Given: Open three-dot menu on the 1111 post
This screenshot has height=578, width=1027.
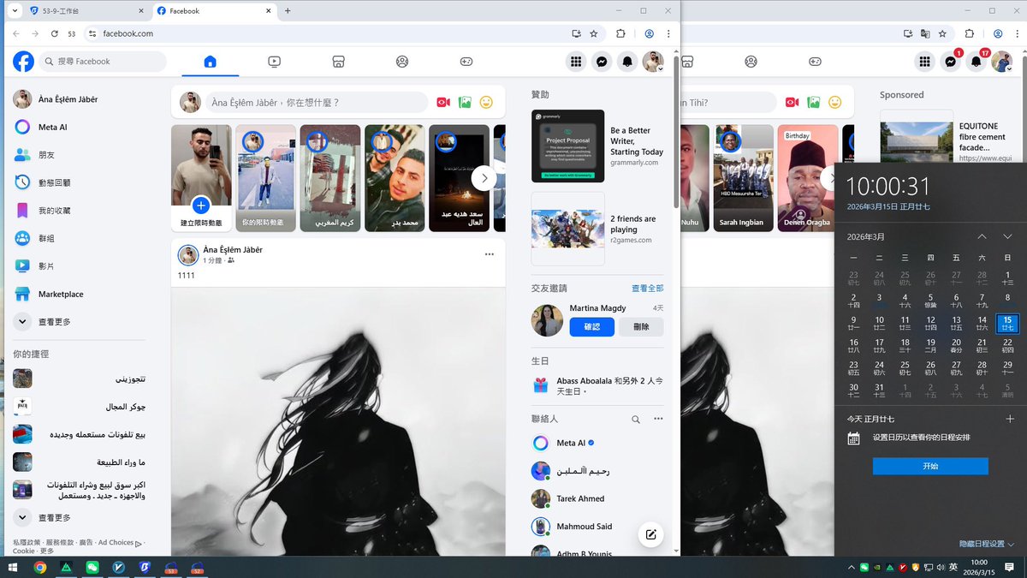Looking at the screenshot, I should (x=490, y=254).
